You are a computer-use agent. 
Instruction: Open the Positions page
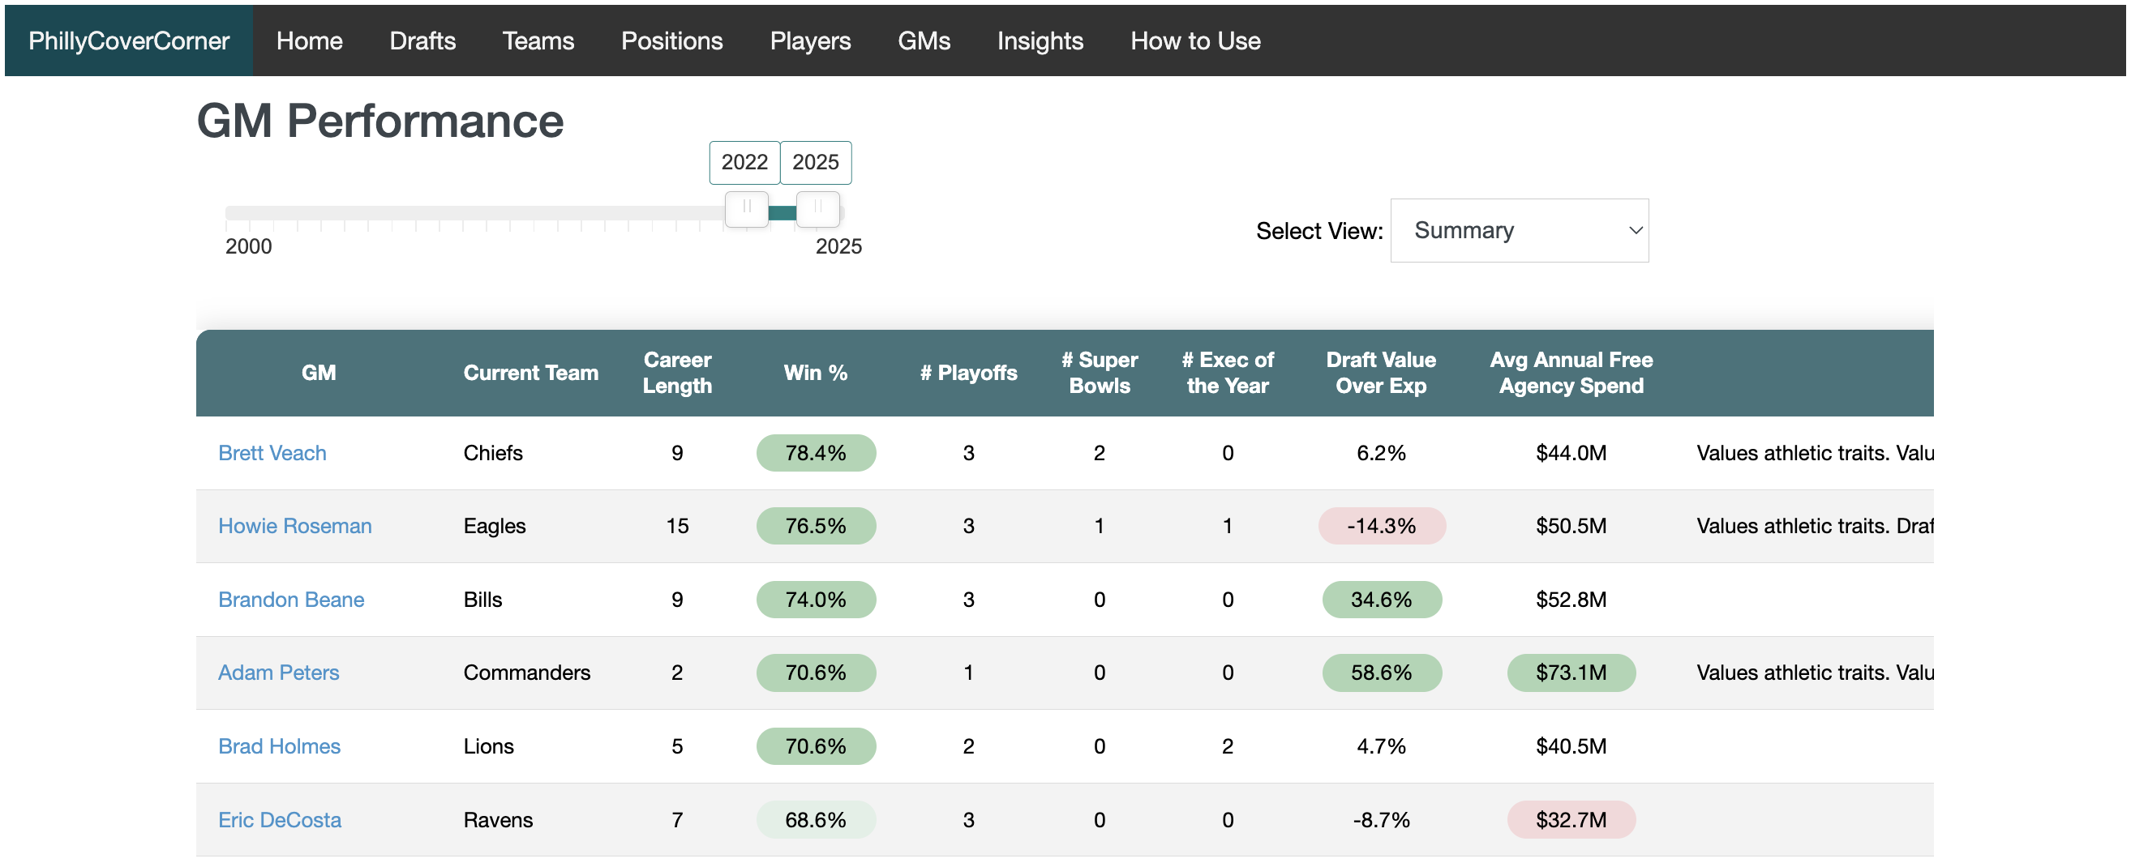[671, 41]
